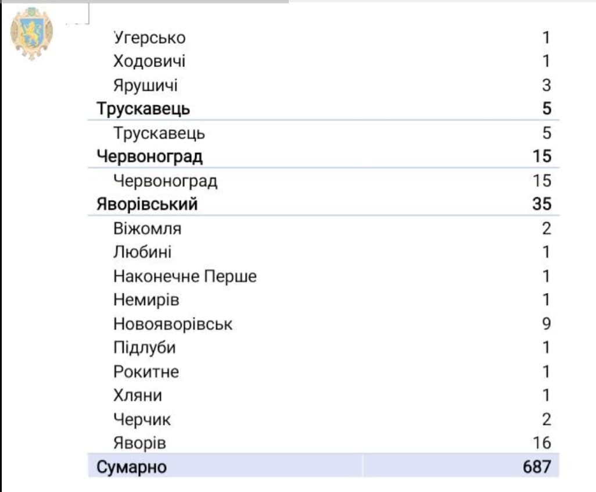Click the Сумарно total label

click(131, 467)
